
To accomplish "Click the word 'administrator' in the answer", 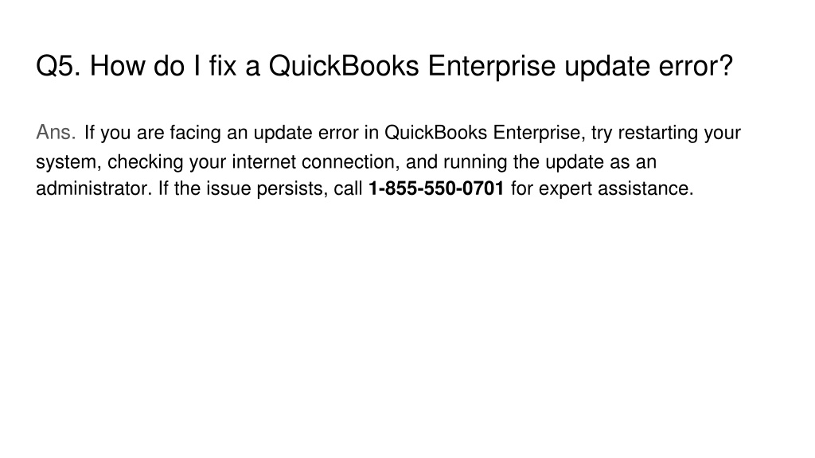I will coord(93,188).
